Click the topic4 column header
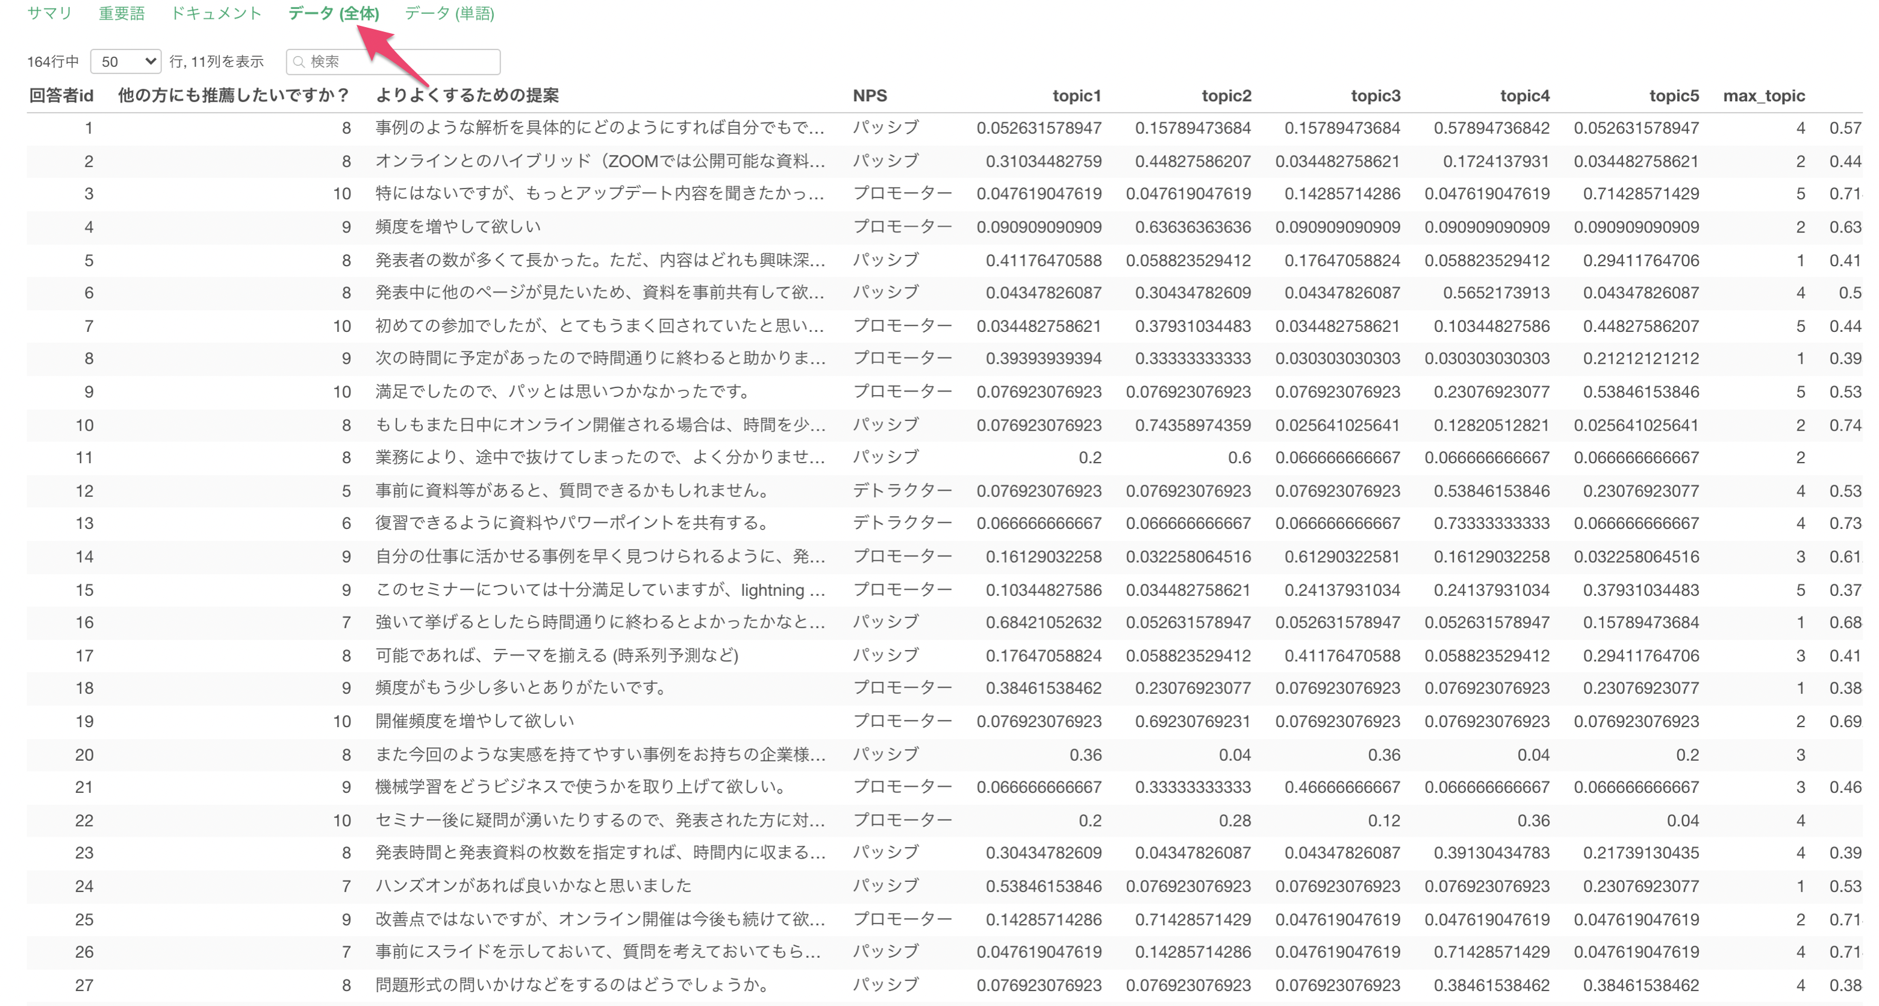 (x=1524, y=96)
